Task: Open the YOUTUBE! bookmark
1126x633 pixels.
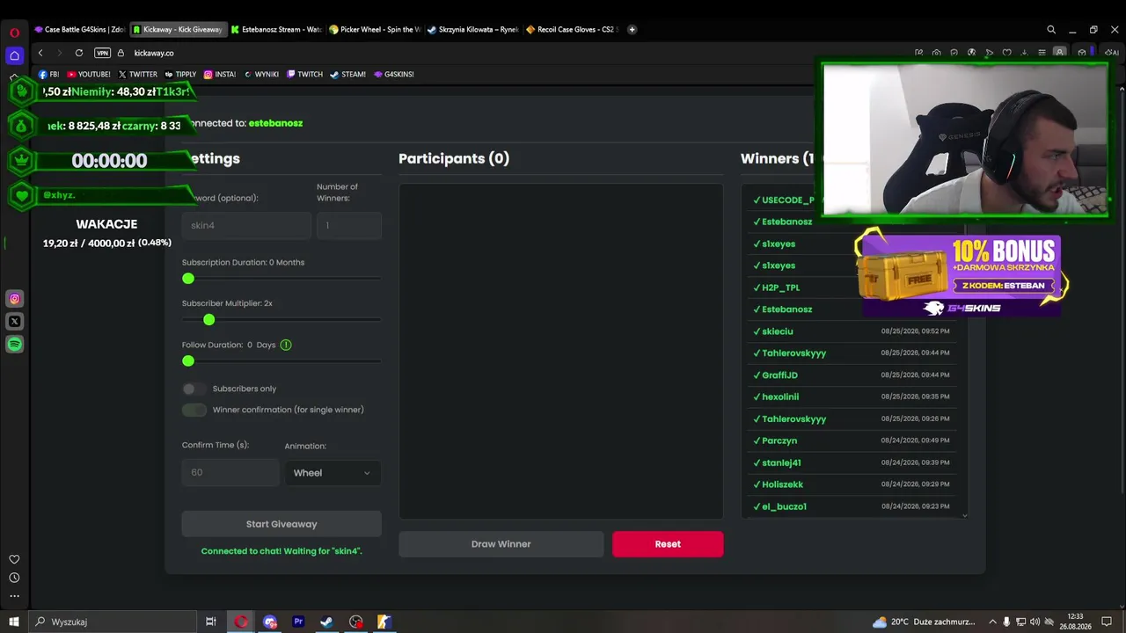Action: (89, 75)
